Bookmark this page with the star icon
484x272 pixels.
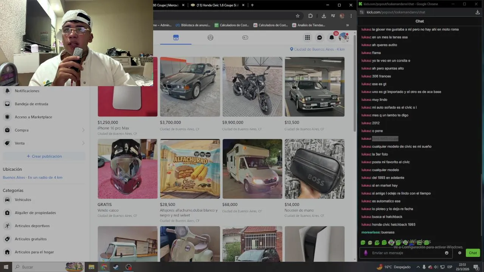(x=298, y=16)
